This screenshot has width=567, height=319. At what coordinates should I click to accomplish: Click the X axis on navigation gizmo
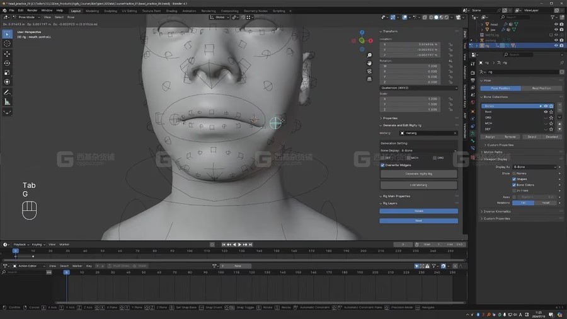pos(370,41)
